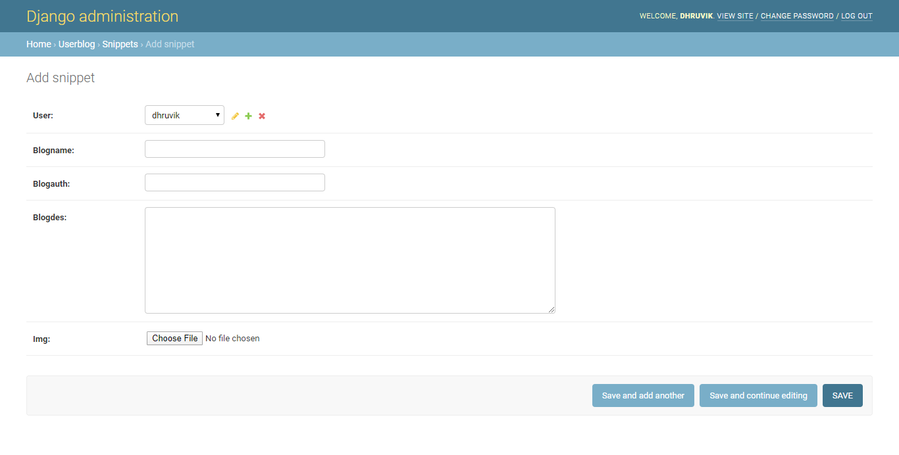Image resolution: width=899 pixels, height=455 pixels.
Task: Click Save and add another
Action: tap(643, 395)
